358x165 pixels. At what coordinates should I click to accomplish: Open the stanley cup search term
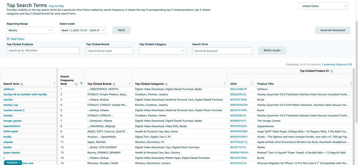pos(11,105)
